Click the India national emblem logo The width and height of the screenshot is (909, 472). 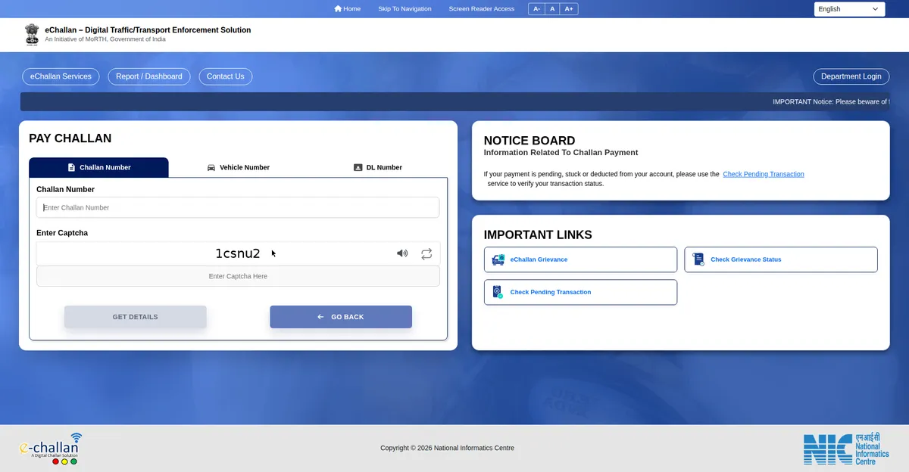pyautogui.click(x=32, y=34)
